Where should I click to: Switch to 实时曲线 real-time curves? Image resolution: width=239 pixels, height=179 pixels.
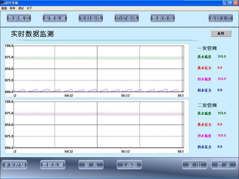click(90, 18)
